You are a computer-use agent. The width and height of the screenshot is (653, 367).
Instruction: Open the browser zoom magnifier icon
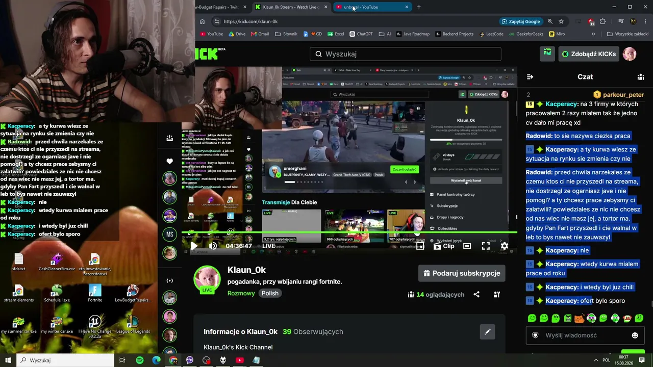550,21
